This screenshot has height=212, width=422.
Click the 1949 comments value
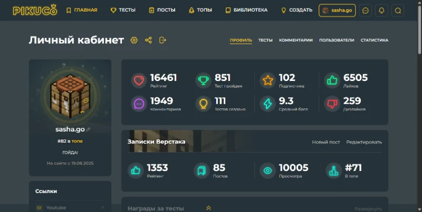(x=161, y=101)
